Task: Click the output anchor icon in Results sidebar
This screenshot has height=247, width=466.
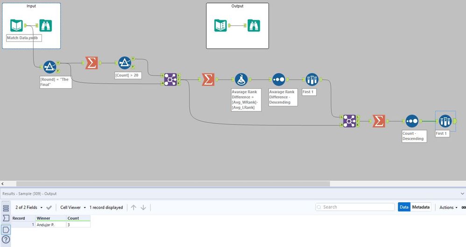Action: [6, 229]
